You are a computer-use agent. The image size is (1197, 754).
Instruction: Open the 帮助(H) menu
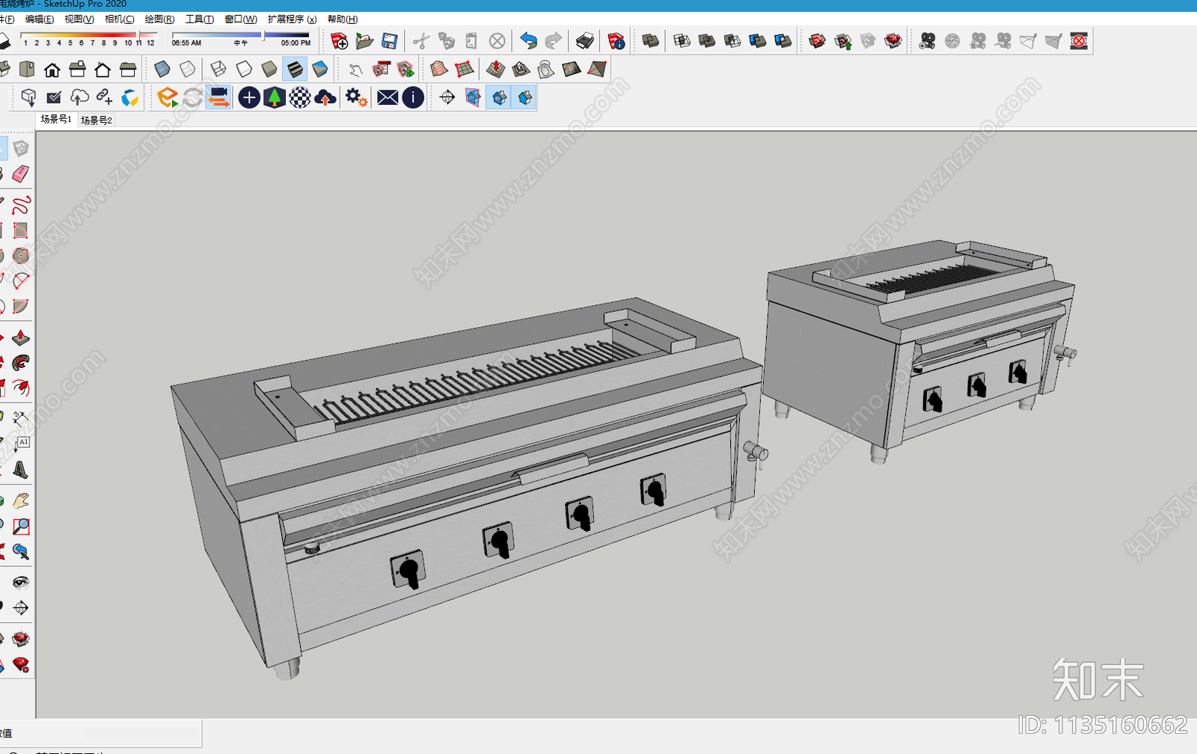(x=342, y=19)
